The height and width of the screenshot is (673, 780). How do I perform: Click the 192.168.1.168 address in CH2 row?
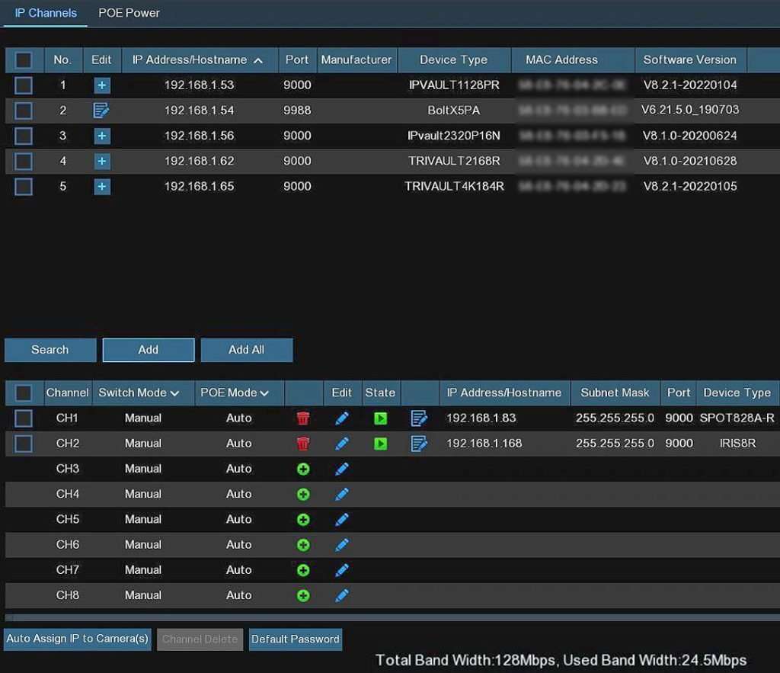pyautogui.click(x=484, y=444)
